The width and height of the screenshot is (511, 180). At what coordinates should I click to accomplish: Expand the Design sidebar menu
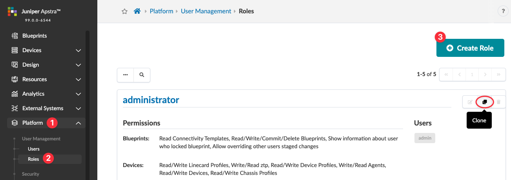tap(78, 65)
